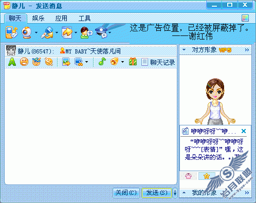Click the mobile phone SMS icon
Viewport: 256px width, 203px height.
[x=11, y=32]
